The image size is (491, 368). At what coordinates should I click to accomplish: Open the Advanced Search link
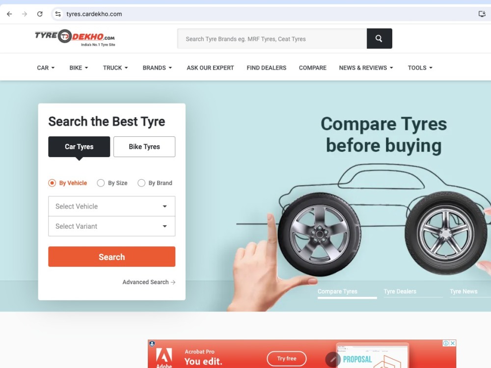click(x=149, y=282)
